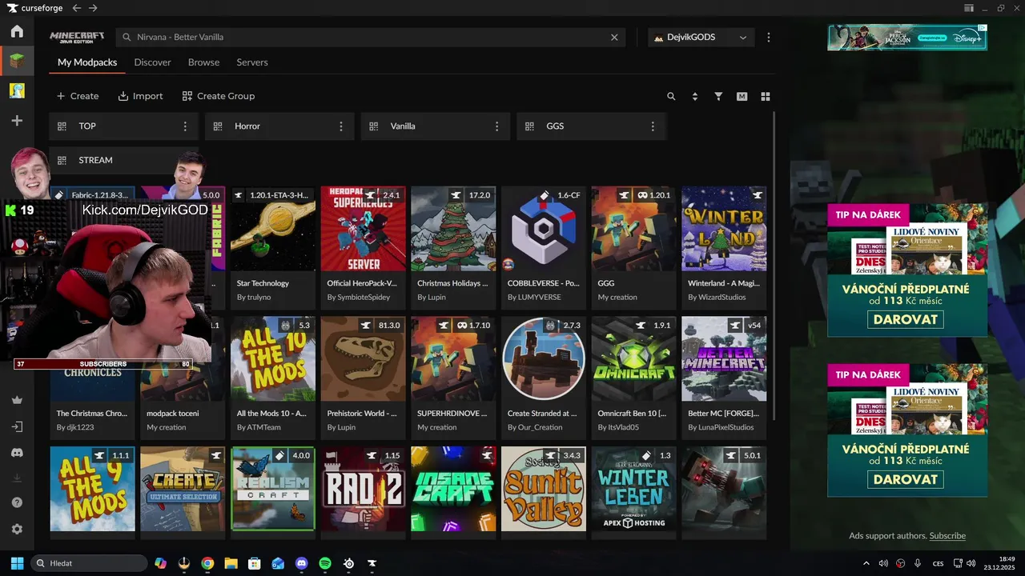
Task: Expand the STREAM modpack group
Action: pyautogui.click(x=123, y=160)
